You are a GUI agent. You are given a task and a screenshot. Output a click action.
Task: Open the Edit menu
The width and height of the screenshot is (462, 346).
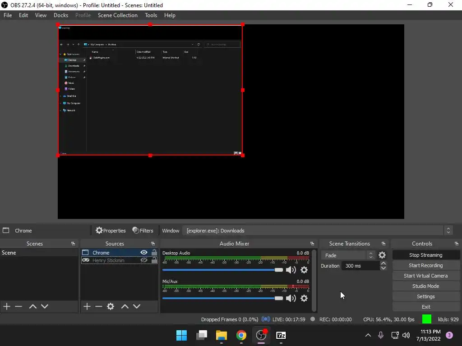[23, 15]
